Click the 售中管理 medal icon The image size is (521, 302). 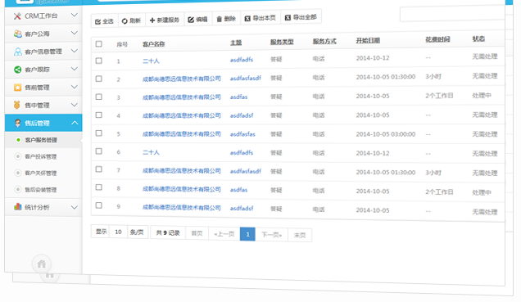(x=17, y=106)
